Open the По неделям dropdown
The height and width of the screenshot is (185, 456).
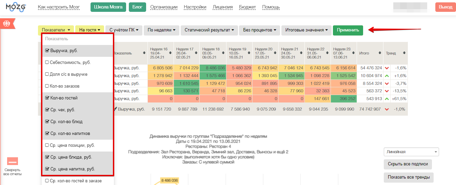pyautogui.click(x=161, y=30)
